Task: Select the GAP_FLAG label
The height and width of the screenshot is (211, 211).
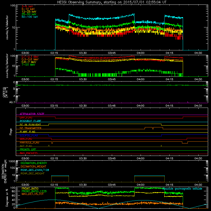Action: click(26, 117)
